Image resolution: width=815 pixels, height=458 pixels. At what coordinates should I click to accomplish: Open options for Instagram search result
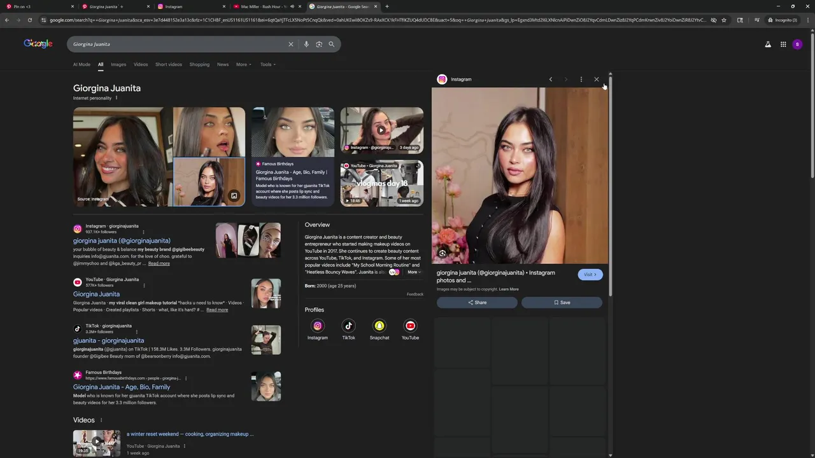point(143,232)
